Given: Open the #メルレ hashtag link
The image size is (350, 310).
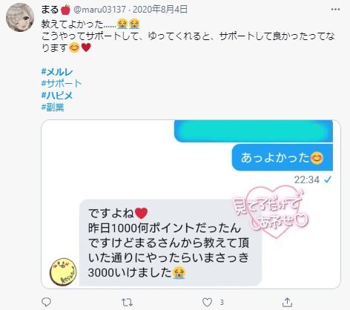Looking at the screenshot, I should pos(57,72).
